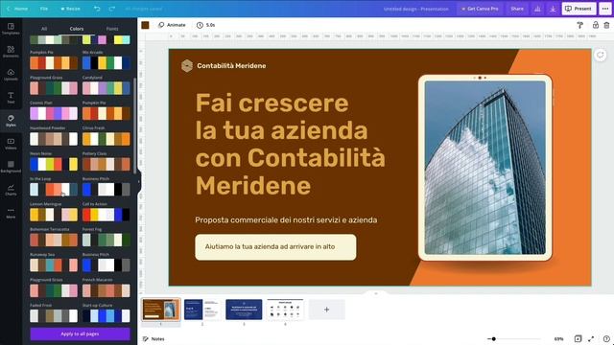Open the 69% zoom level dropdown
This screenshot has width=614, height=345.
[558, 338]
